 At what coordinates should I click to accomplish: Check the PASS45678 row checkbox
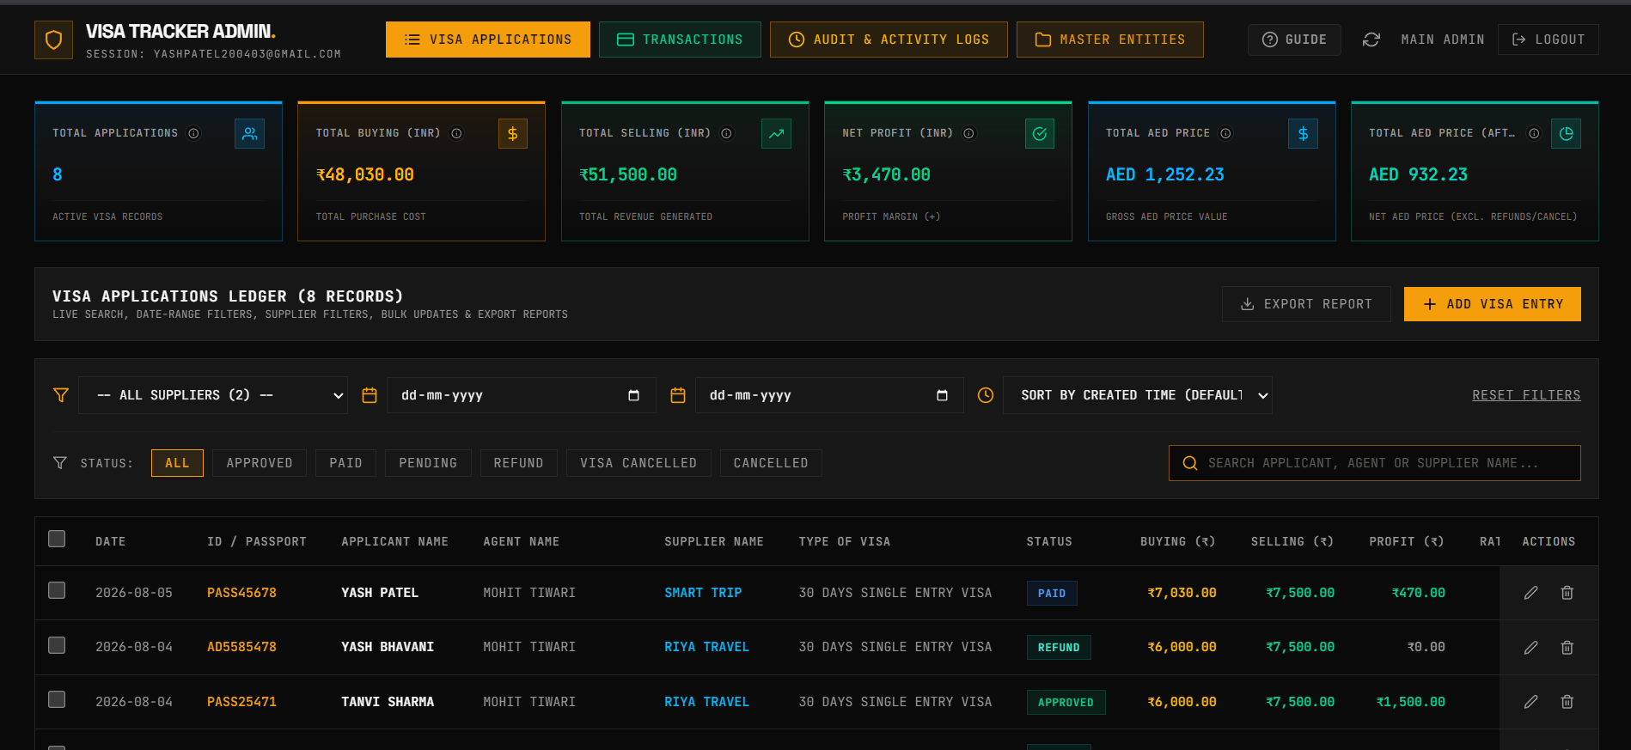57,590
